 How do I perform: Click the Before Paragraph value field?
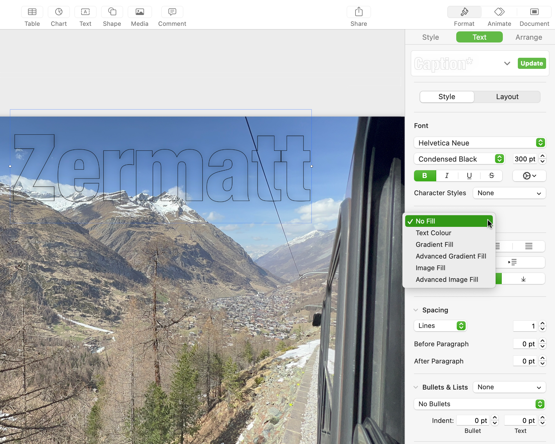[x=525, y=344]
